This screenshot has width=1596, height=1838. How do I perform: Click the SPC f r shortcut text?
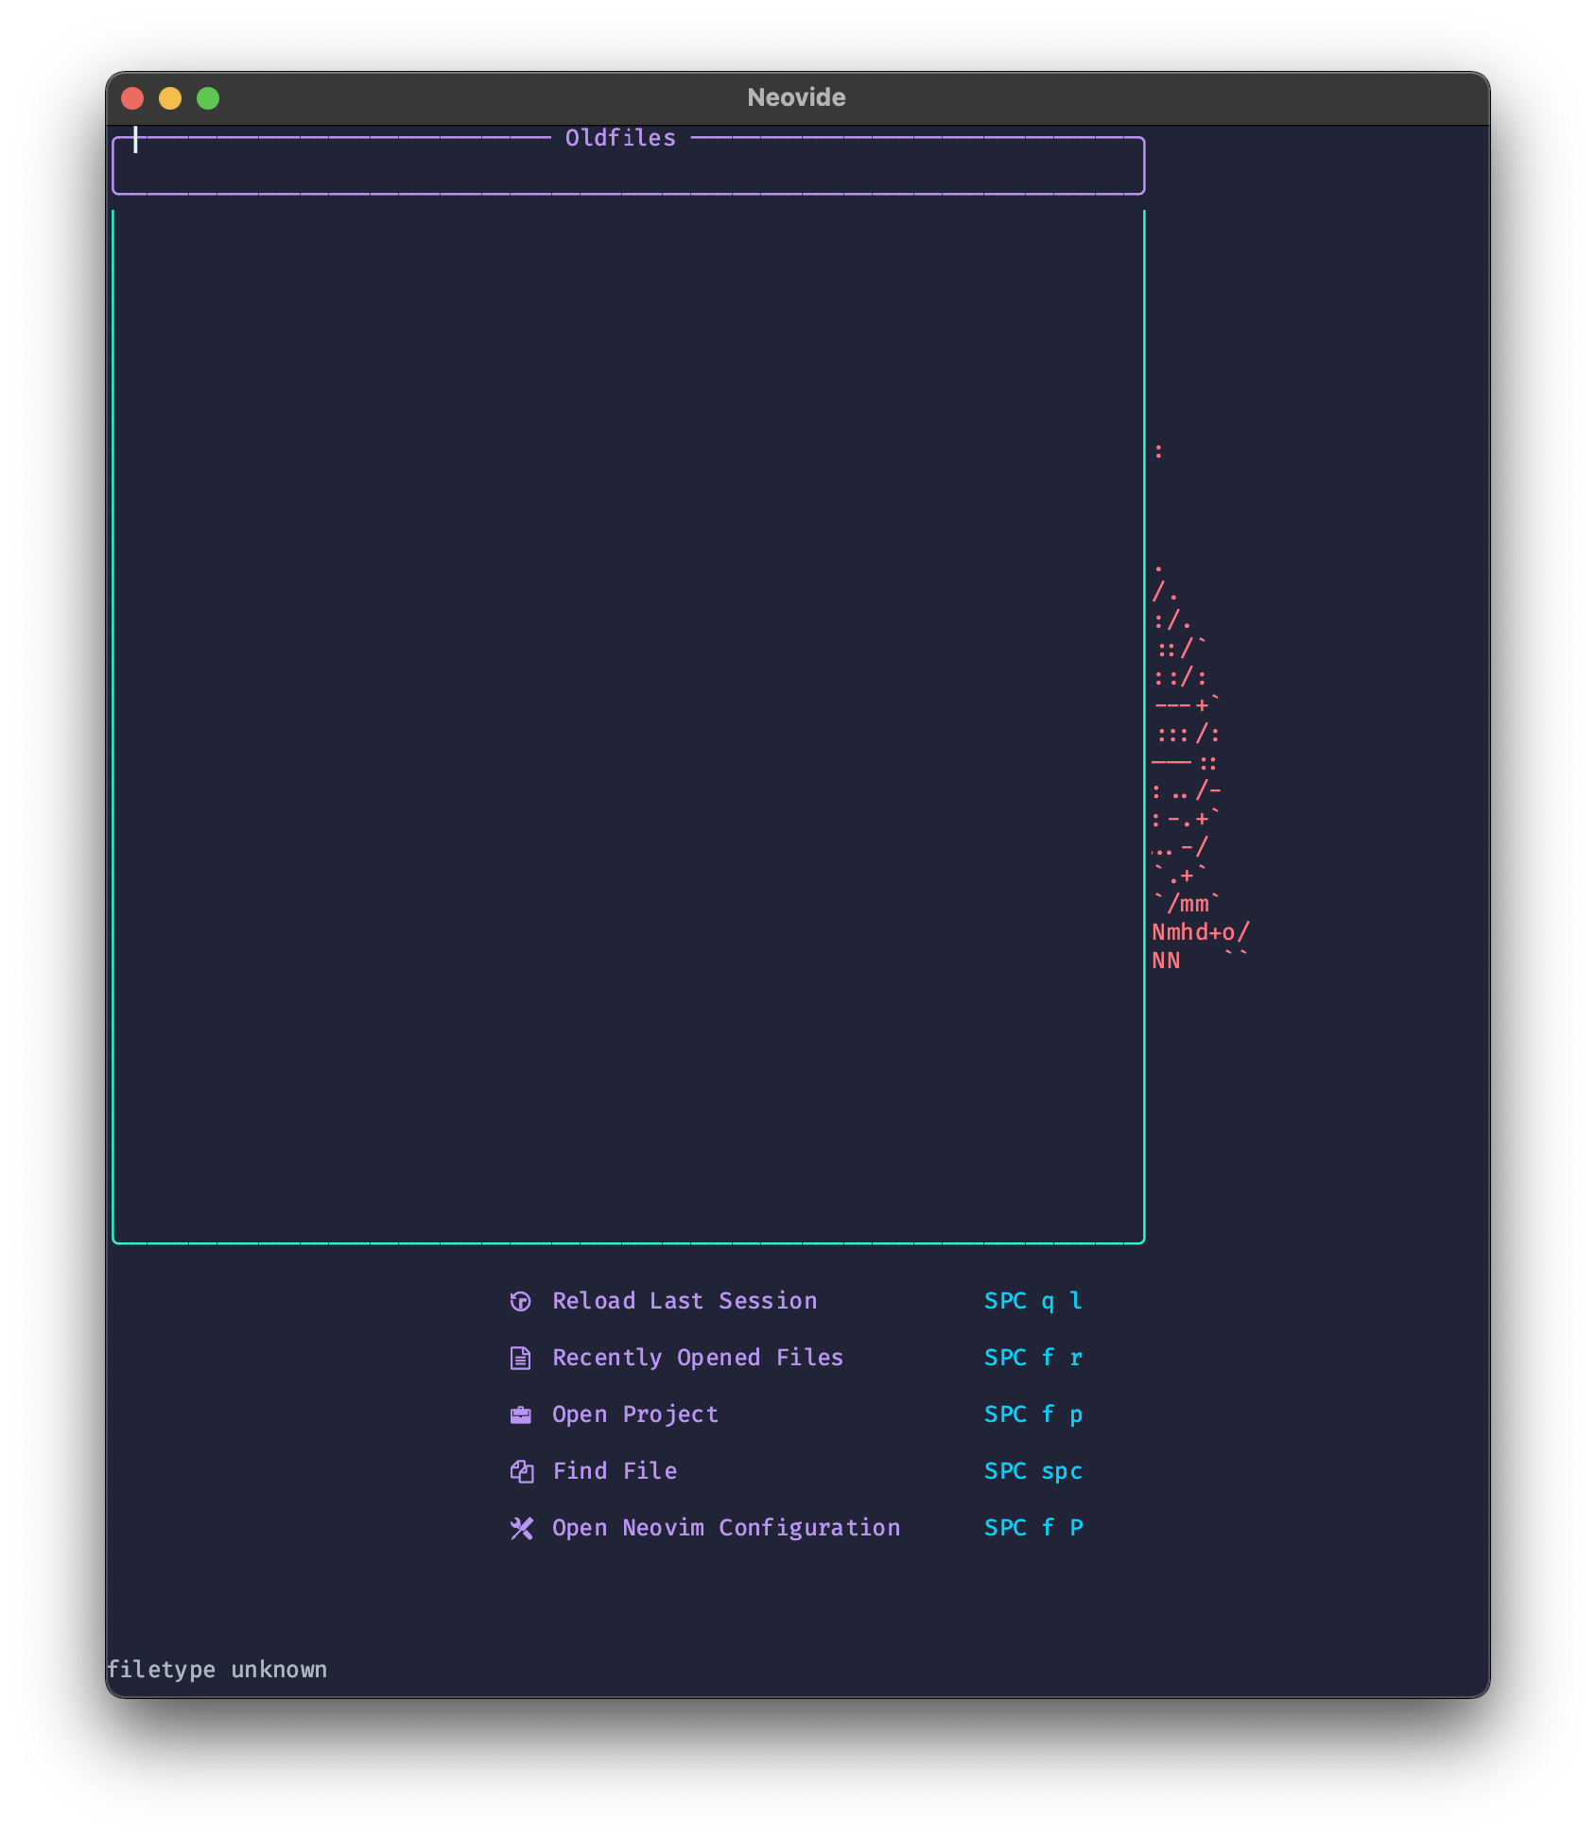pyautogui.click(x=1033, y=1358)
